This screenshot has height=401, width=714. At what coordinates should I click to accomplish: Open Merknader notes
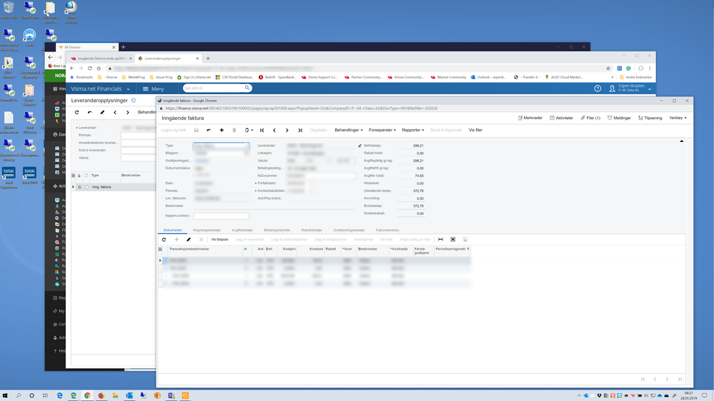pyautogui.click(x=530, y=118)
